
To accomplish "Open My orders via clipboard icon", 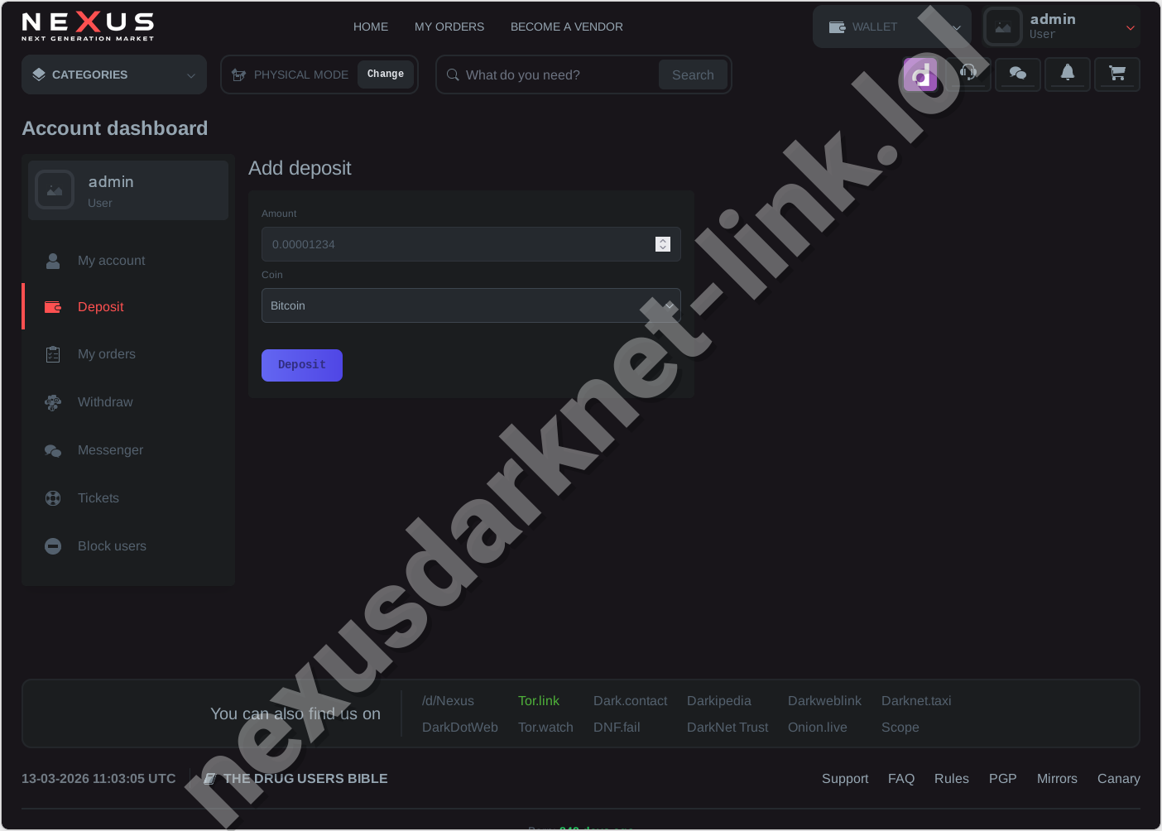I will point(53,354).
